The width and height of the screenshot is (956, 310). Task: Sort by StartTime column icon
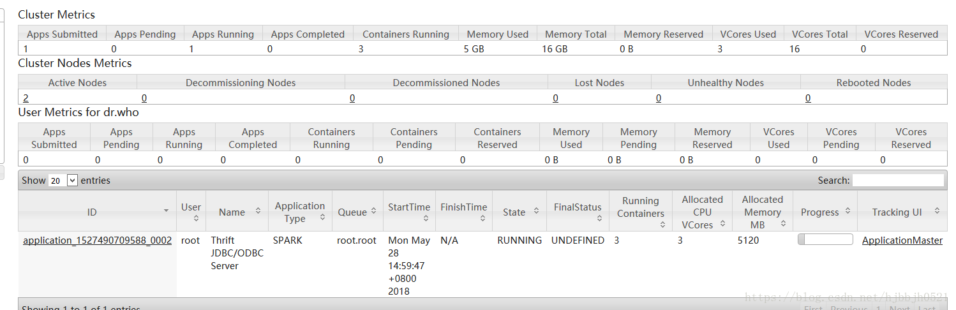point(426,218)
